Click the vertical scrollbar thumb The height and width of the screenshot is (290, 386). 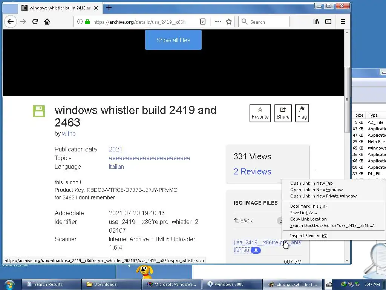tap(347, 100)
